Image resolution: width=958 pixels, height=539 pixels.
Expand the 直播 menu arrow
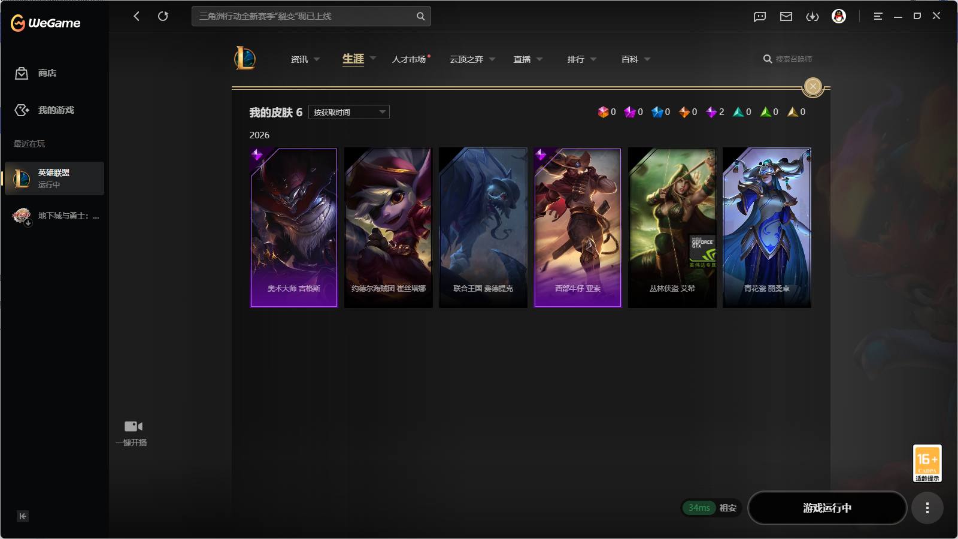point(539,59)
